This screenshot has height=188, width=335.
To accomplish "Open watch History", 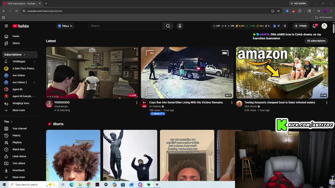I will (x=20, y=136).
